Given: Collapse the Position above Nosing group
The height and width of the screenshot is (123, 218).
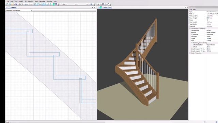Looking at the screenshot, I should point(192,43).
